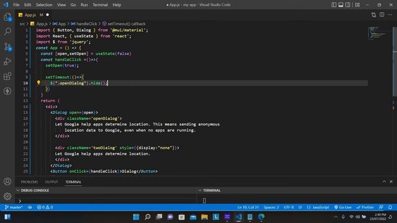
Task: Click Go Live in the status bar
Action: 342,208
